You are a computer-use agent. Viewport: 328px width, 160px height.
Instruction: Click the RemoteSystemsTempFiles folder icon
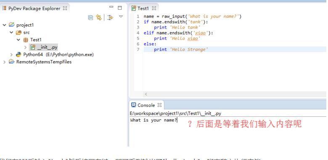12,62
